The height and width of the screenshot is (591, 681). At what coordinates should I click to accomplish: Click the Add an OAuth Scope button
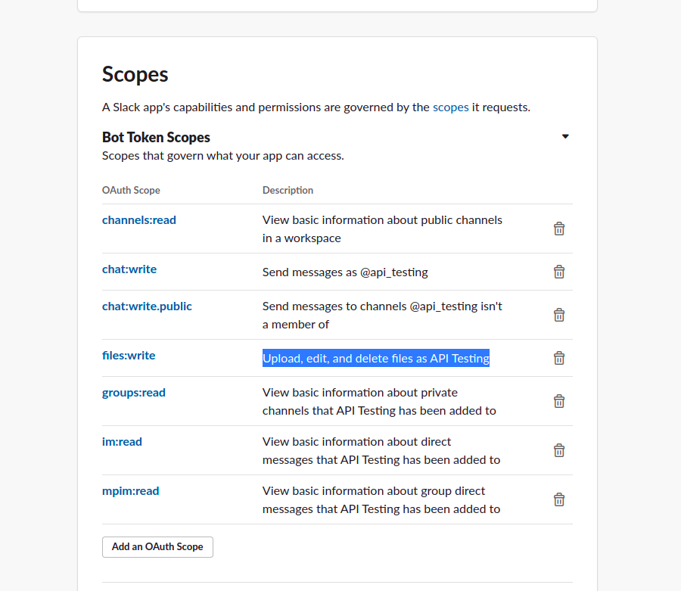(x=157, y=546)
